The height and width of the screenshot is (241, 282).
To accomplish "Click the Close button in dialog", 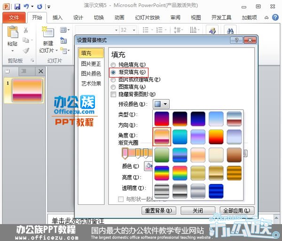I will [198, 210].
